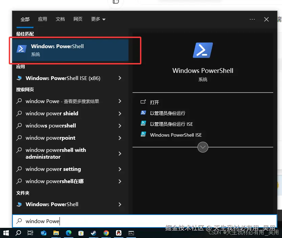Open QQ penguin icon on taskbar
282x238 pixels.
coord(119,233)
